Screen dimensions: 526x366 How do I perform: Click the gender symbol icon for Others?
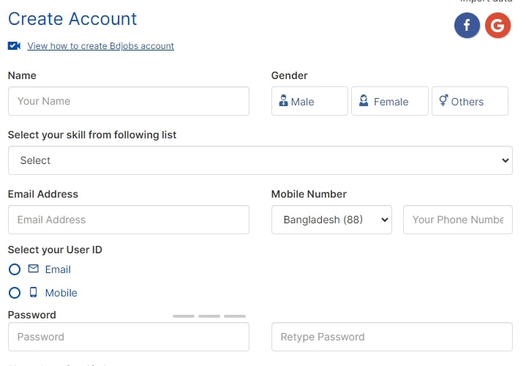[443, 100]
